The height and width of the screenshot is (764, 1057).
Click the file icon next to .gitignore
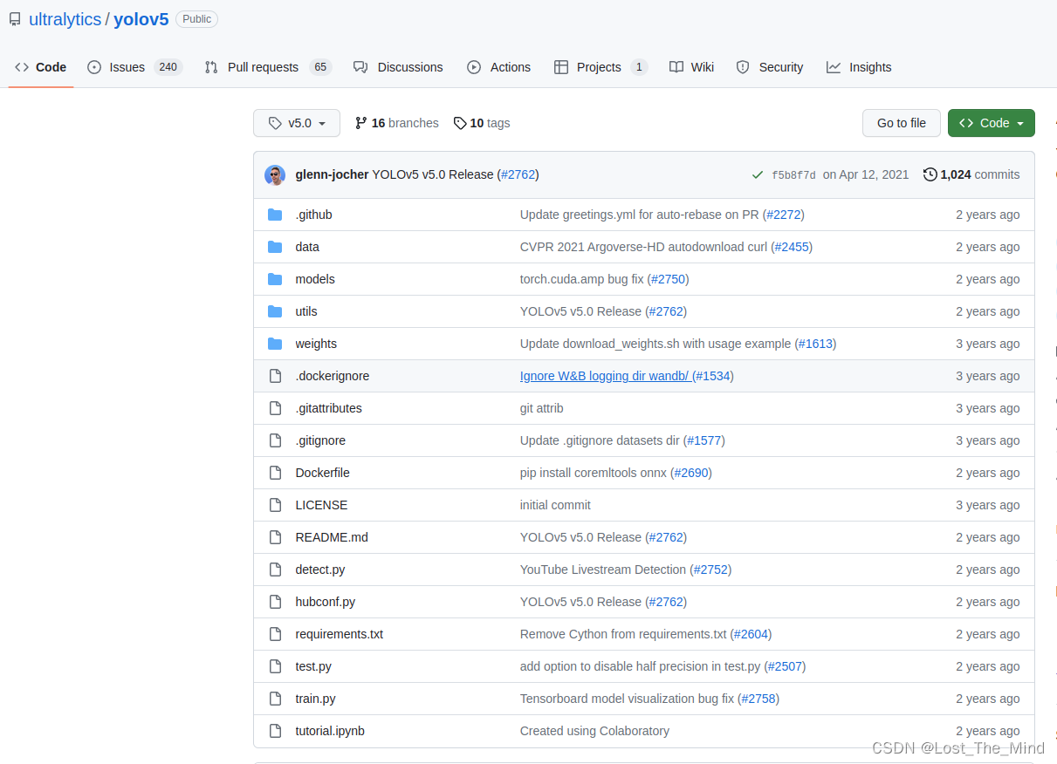coord(275,440)
